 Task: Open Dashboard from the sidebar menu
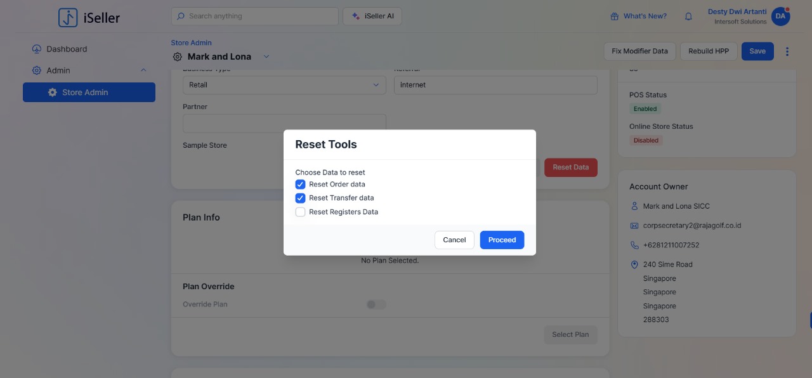[x=67, y=49]
